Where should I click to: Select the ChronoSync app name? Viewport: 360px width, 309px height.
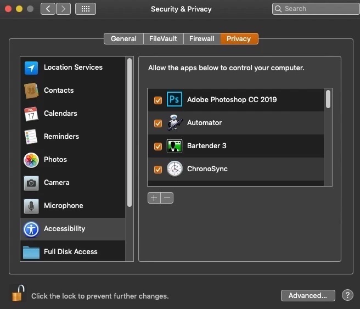[x=207, y=168]
